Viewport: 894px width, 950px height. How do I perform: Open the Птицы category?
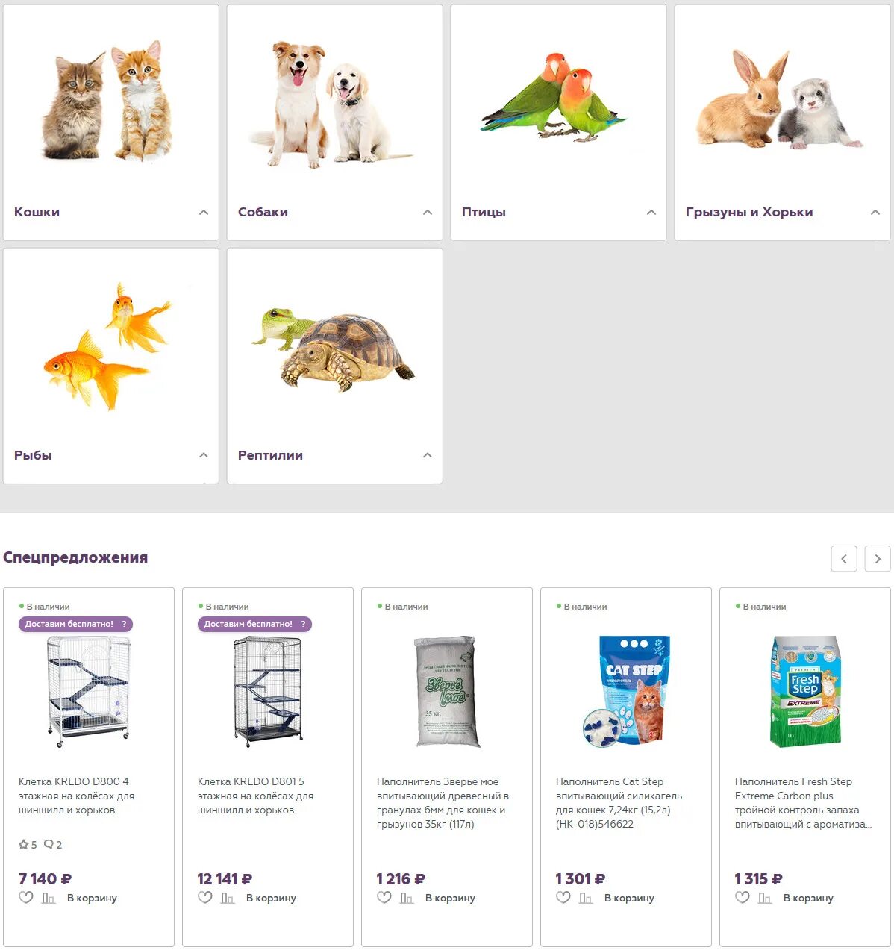click(x=484, y=212)
